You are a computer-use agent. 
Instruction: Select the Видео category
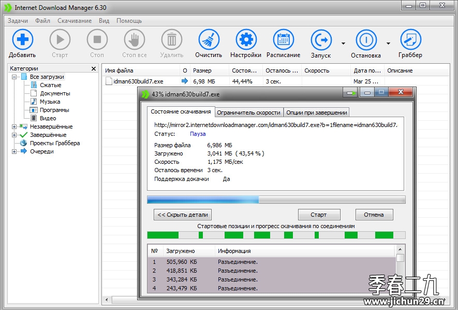click(x=48, y=118)
